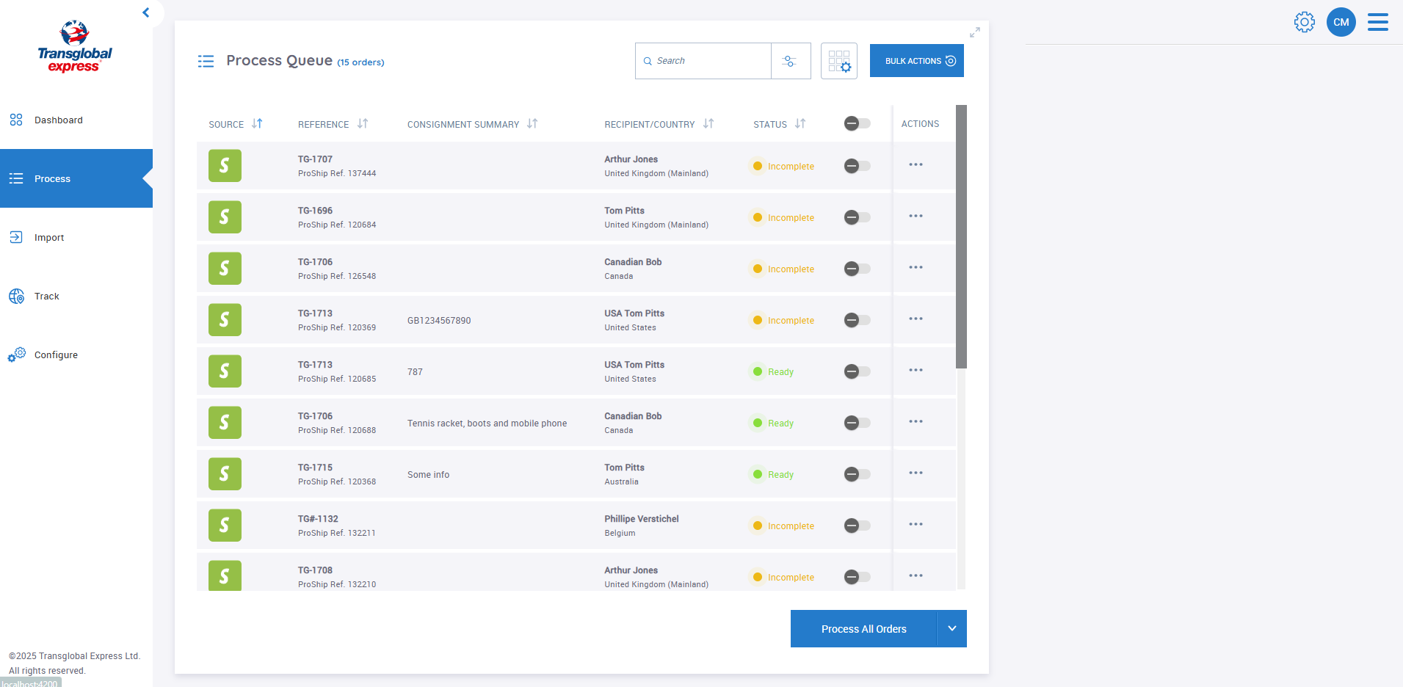Collapse the sidebar with the back chevron
1403x687 pixels.
coord(146,12)
